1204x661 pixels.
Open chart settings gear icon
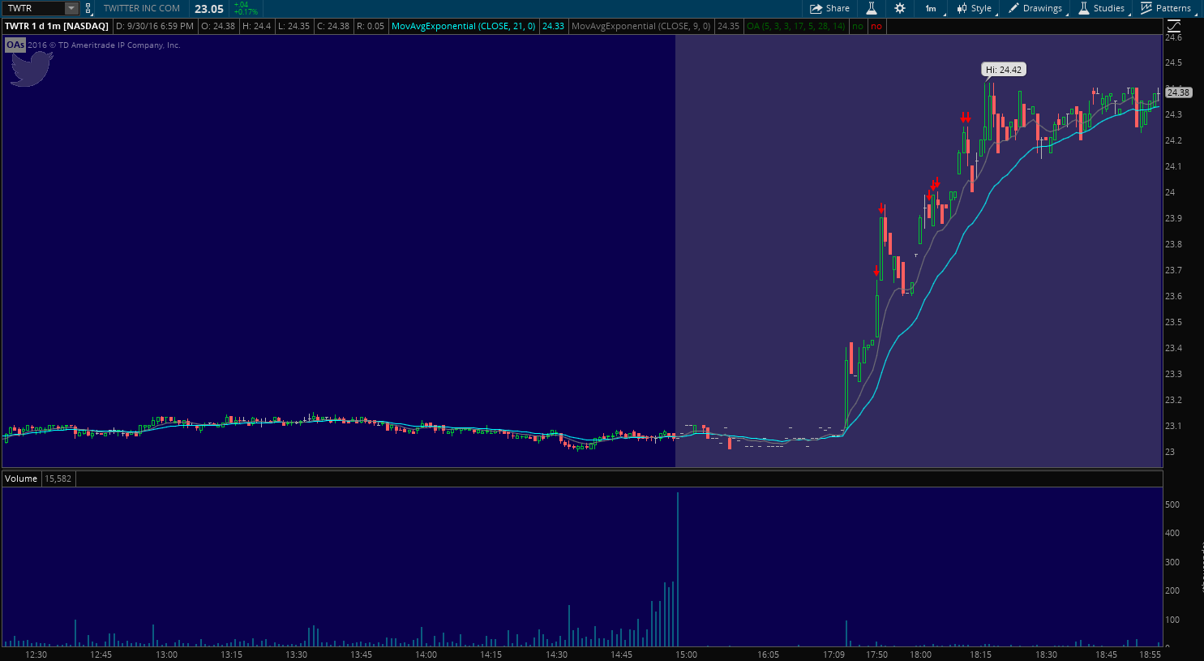[900, 8]
